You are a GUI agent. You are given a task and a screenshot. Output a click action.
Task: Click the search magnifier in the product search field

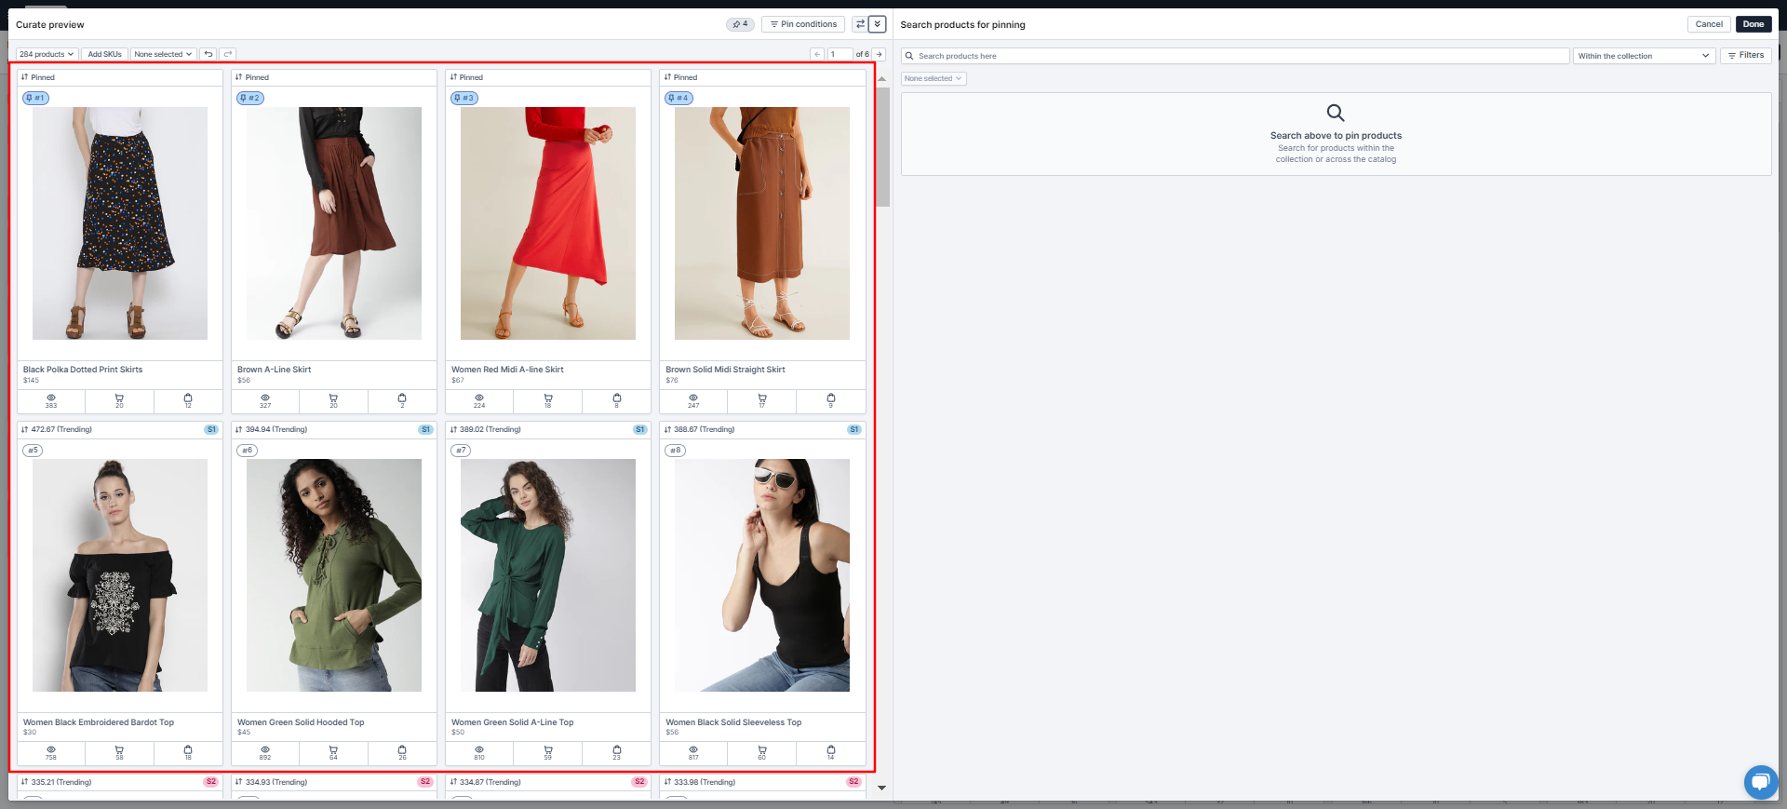tap(909, 56)
